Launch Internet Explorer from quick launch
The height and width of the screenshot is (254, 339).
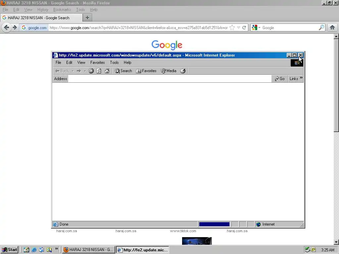pyautogui.click(x=34, y=250)
